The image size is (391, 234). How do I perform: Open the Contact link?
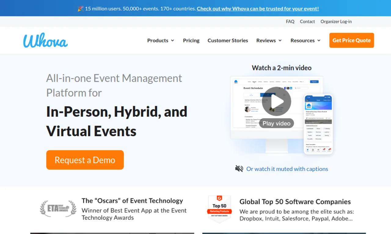(307, 22)
